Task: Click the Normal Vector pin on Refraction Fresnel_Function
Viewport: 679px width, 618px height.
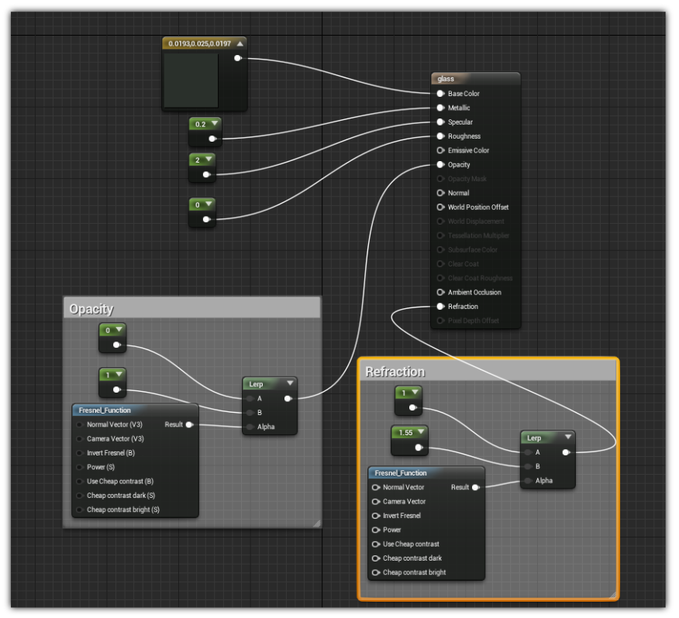Action: (x=375, y=487)
